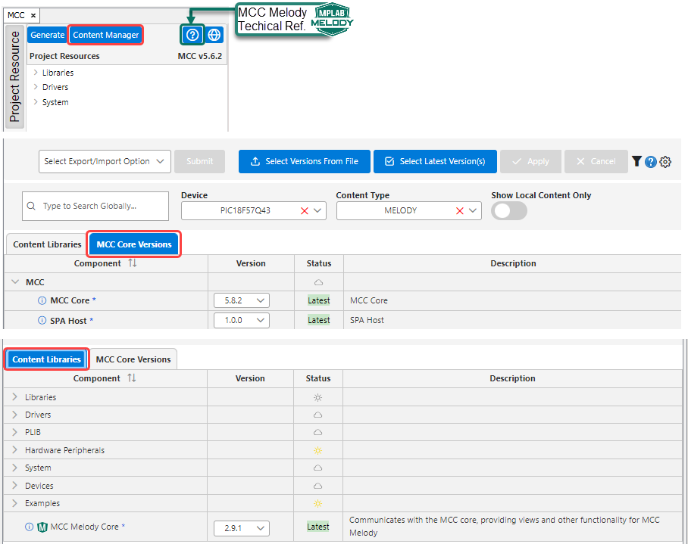Click info icon beside MCC Melody Core
The image size is (688, 544).
click(30, 527)
